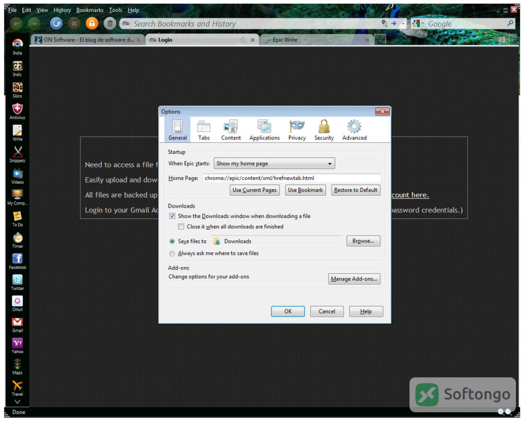
Task: Select Save files to radio button
Action: coord(172,242)
